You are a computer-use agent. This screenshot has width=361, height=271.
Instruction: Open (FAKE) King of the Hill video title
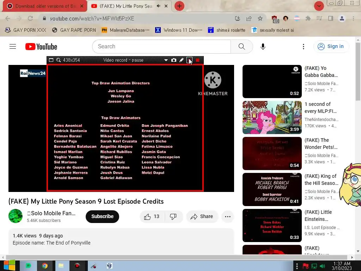(x=322, y=180)
